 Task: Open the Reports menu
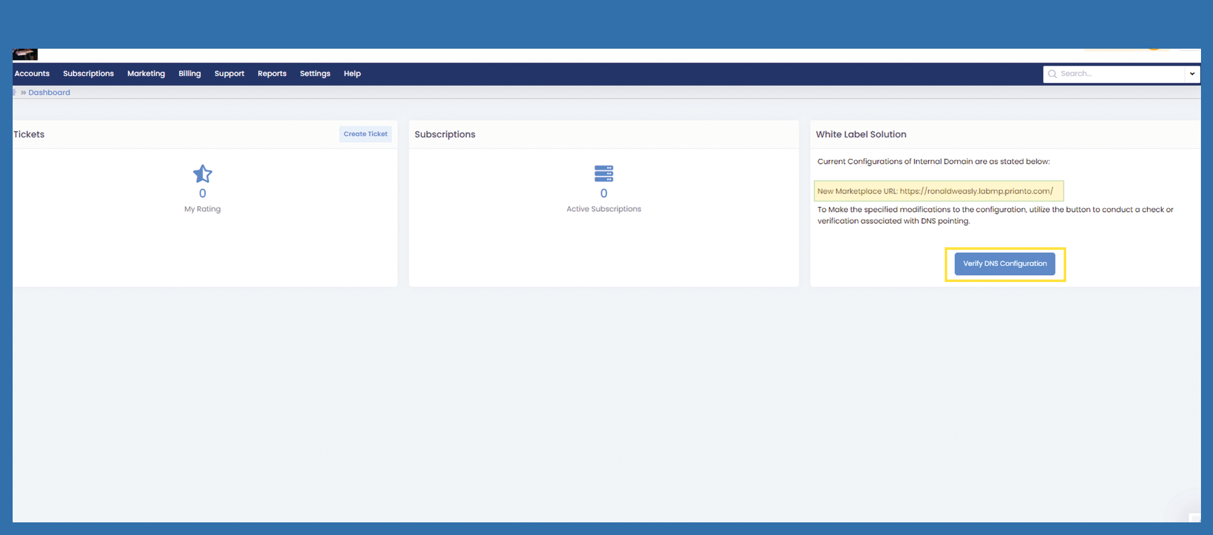click(x=272, y=74)
